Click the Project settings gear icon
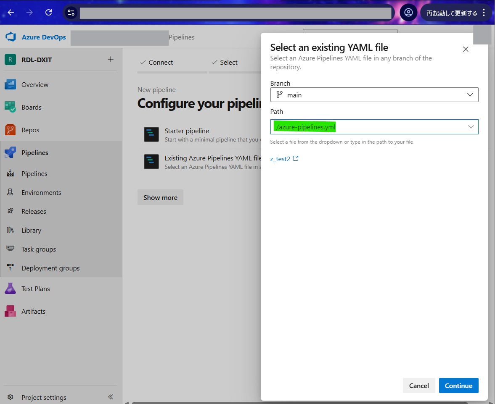The height and width of the screenshot is (404, 495). click(10, 397)
